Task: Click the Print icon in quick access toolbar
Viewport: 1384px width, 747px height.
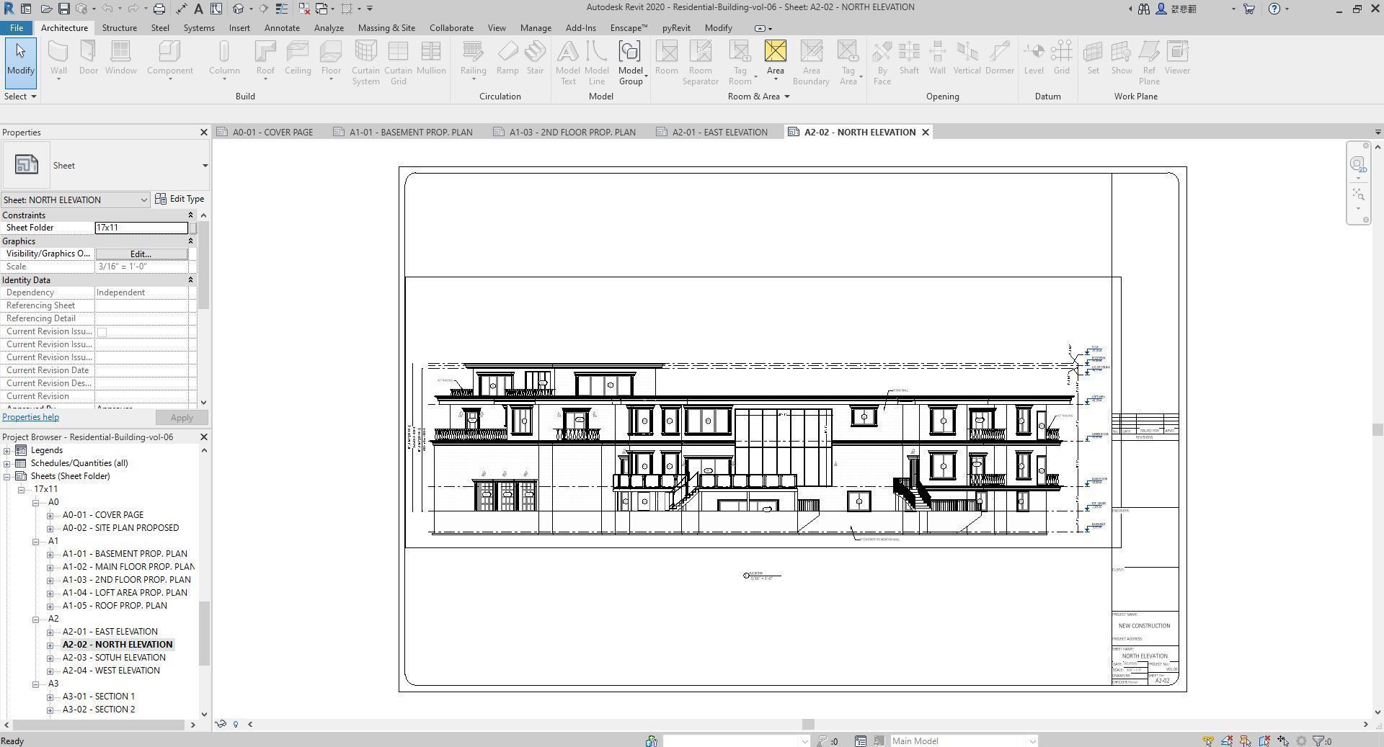Action: [159, 9]
